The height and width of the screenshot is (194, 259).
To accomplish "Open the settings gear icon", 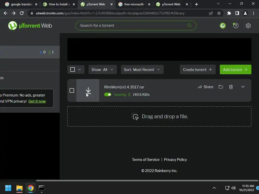I will [x=248, y=26].
